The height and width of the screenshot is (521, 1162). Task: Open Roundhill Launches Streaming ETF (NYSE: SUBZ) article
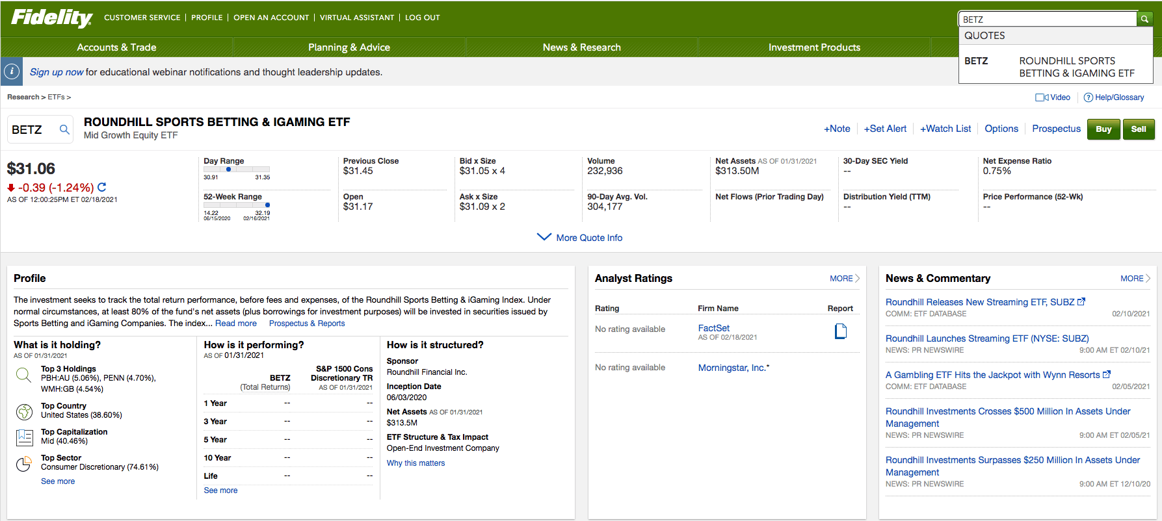pos(987,338)
